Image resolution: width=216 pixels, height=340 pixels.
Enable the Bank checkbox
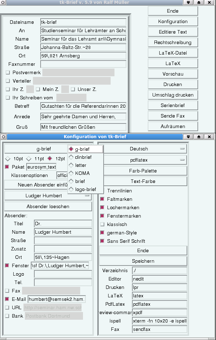7,316
